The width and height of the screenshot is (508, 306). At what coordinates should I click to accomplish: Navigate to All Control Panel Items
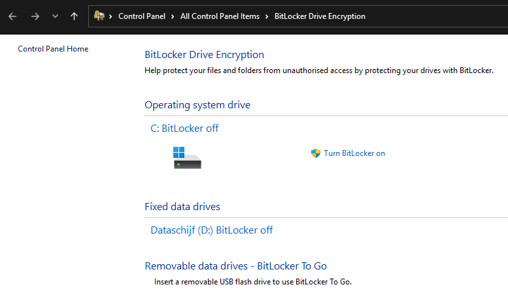click(220, 16)
